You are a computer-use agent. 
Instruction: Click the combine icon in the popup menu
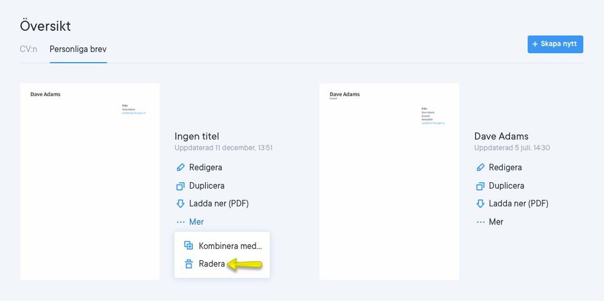(189, 246)
